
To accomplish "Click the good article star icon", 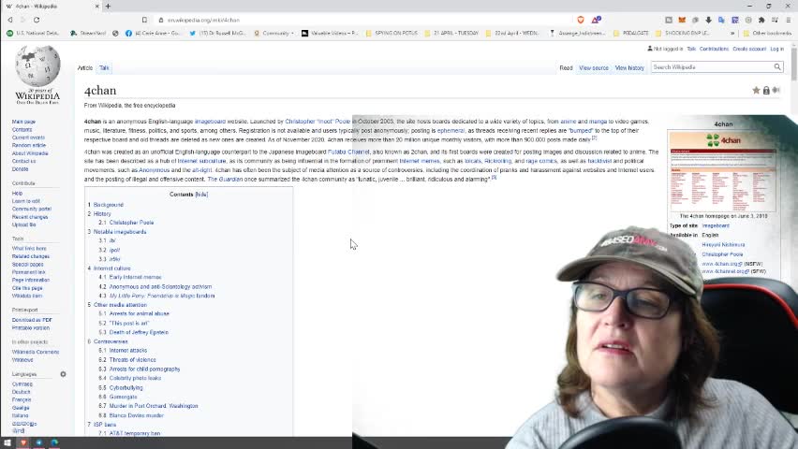I will [x=756, y=90].
